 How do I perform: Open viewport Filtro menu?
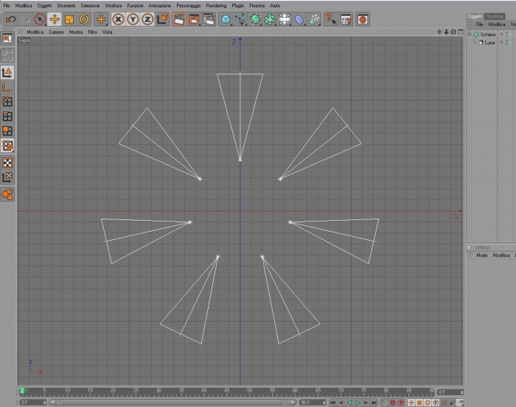92,32
